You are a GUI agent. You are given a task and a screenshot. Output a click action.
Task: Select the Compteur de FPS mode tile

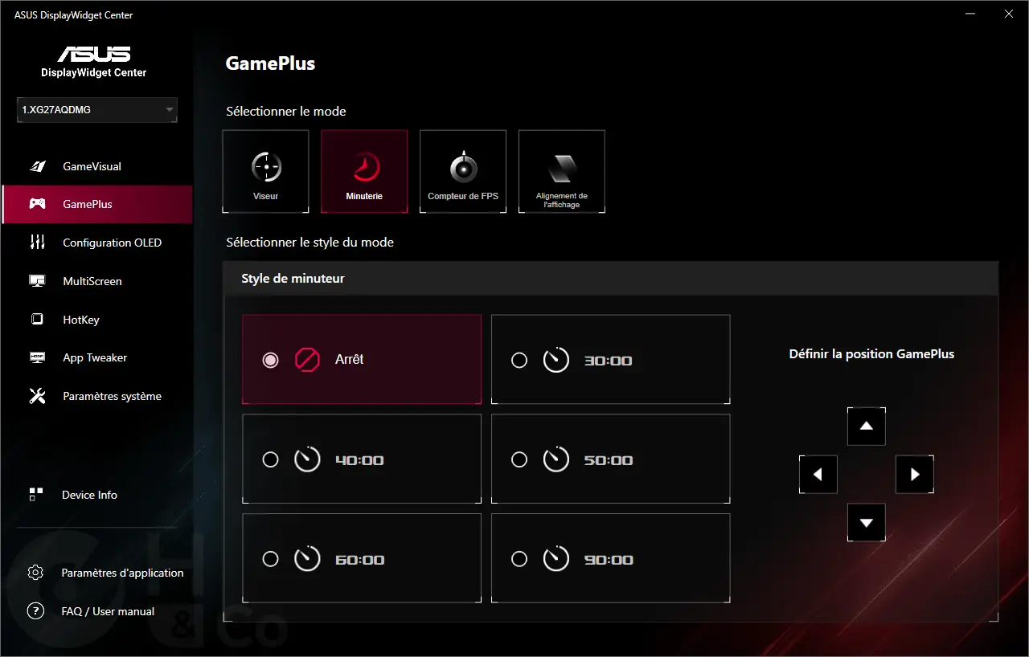(463, 172)
